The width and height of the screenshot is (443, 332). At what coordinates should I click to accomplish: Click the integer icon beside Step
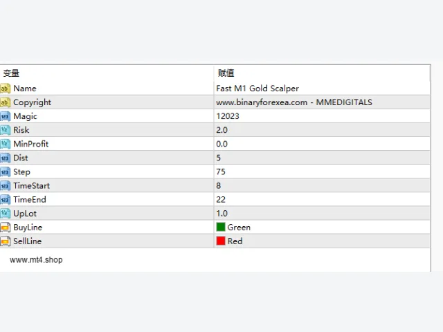(x=5, y=172)
